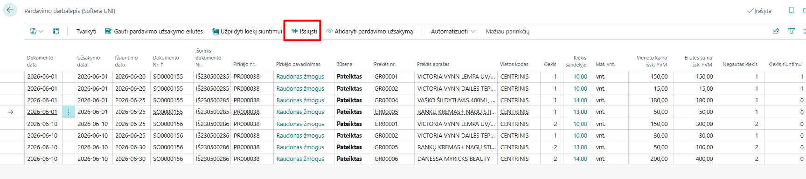Image resolution: width=806 pixels, height=179 pixels.
Task: Open row options three-dot menu
Action: click(69, 112)
